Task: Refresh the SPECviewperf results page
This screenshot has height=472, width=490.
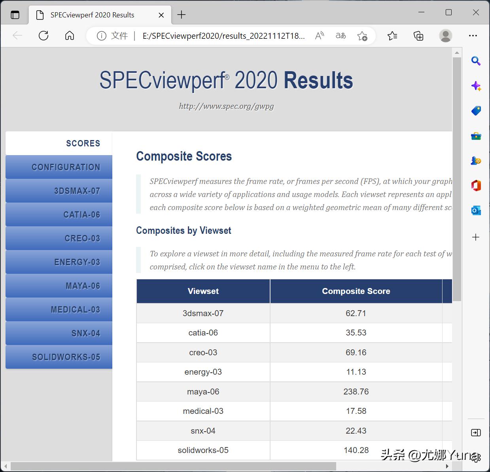Action: 44,36
